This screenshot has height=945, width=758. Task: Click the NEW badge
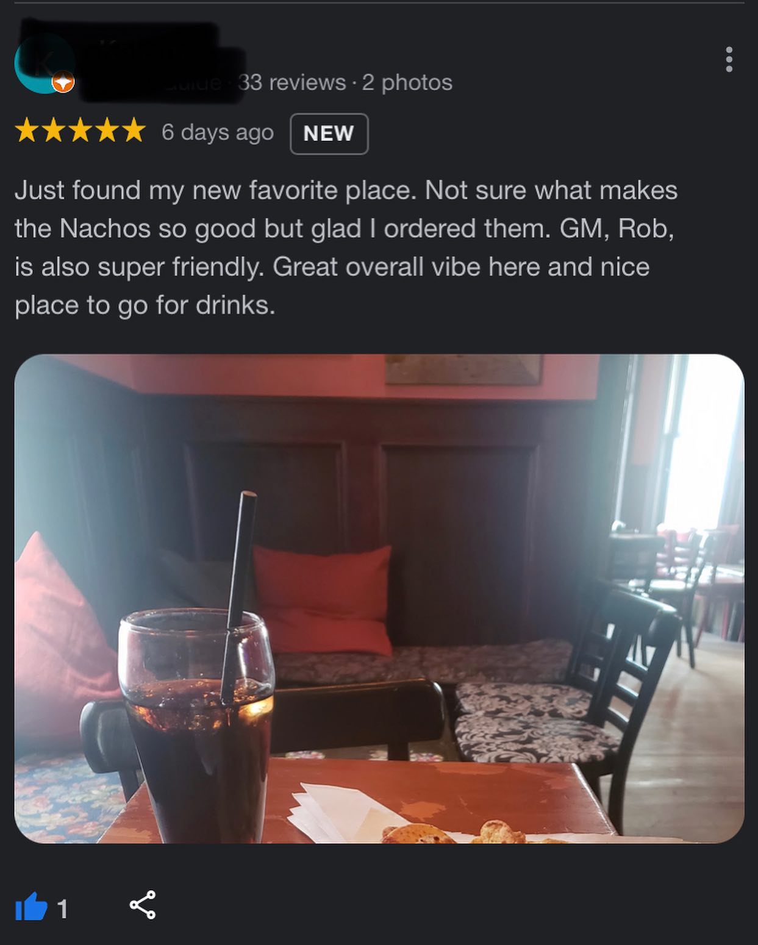click(x=329, y=134)
